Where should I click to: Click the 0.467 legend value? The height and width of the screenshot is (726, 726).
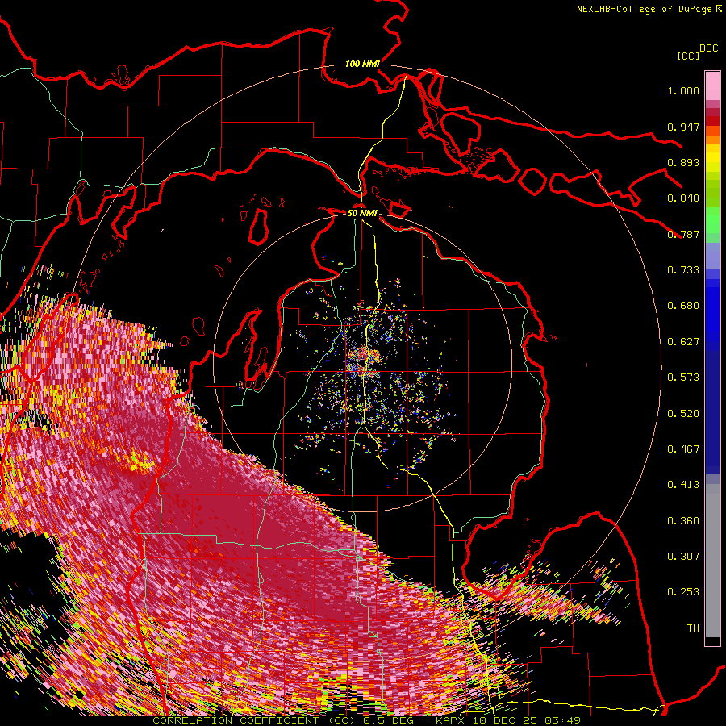click(x=683, y=449)
